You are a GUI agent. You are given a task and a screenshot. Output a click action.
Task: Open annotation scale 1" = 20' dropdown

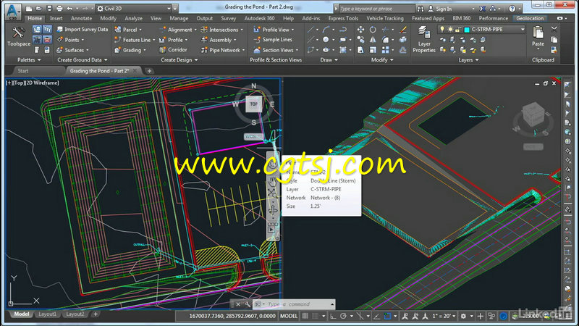[444, 316]
